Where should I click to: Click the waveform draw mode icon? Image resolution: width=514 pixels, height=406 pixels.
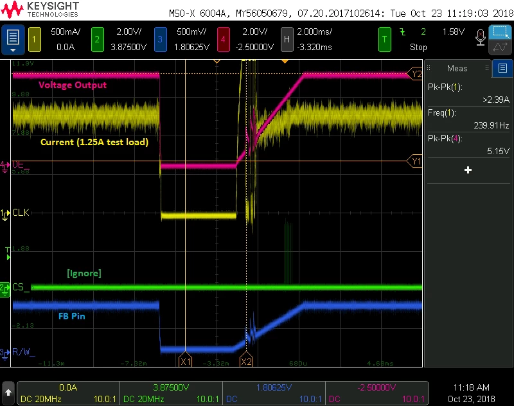pos(500,48)
